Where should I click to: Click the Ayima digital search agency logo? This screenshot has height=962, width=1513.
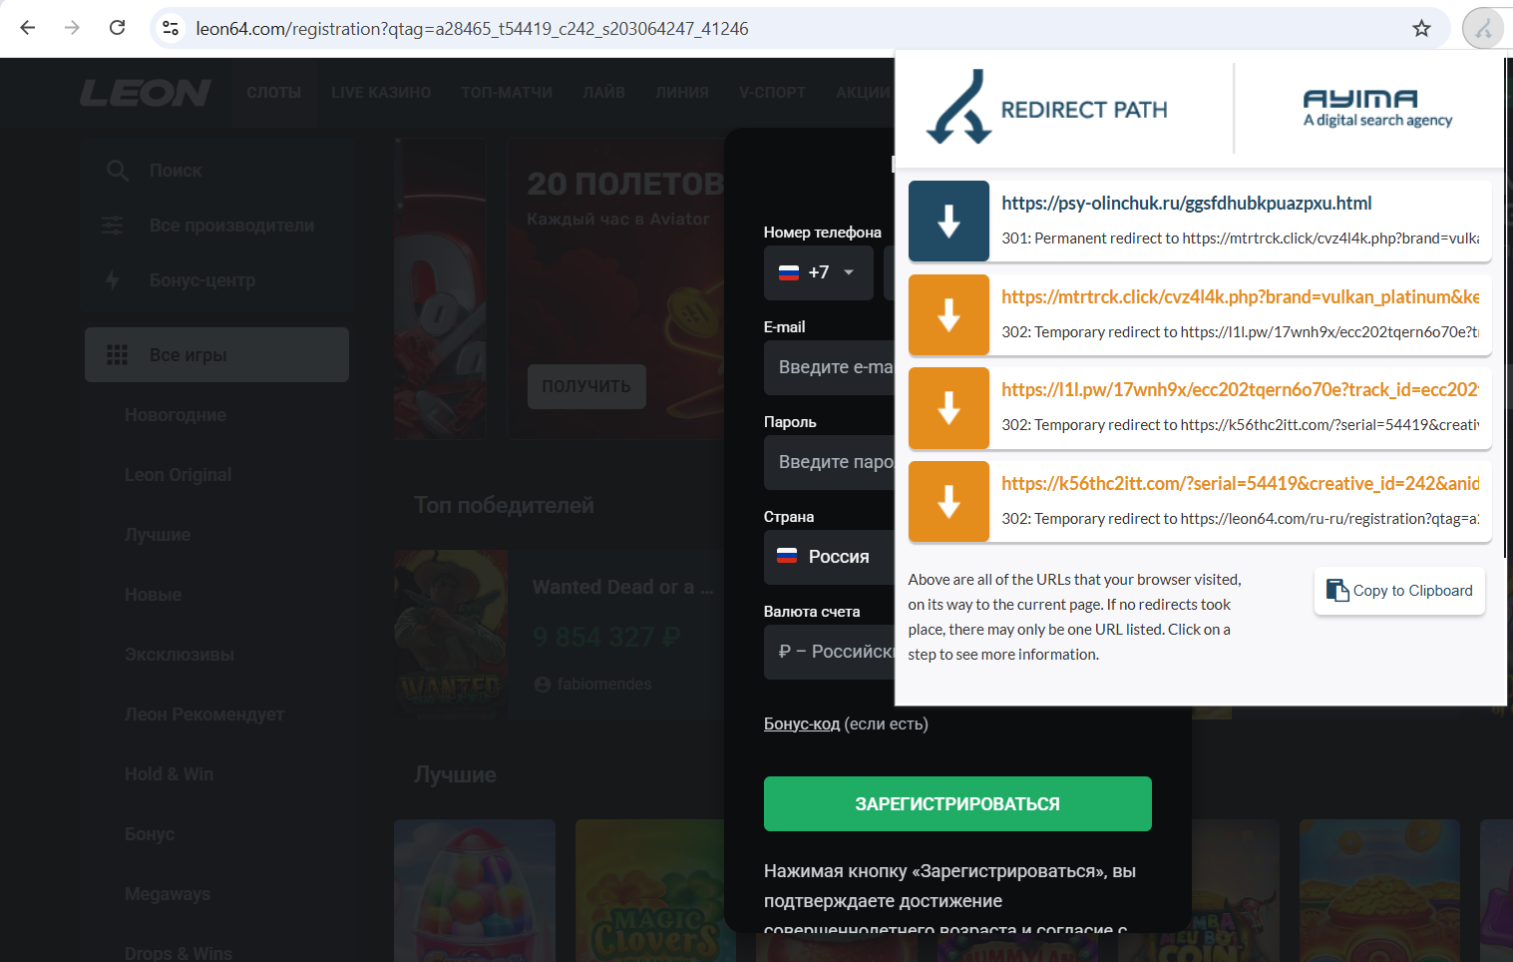1377,109
